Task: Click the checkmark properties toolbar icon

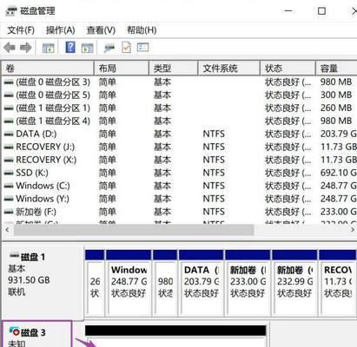Action: point(126,48)
